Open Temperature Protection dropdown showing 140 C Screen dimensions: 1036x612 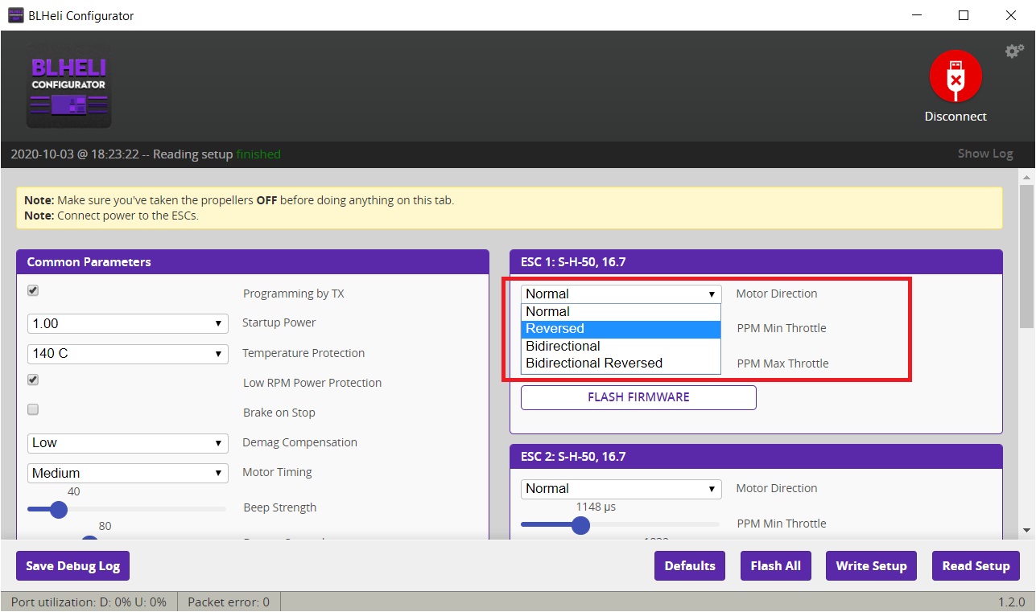(128, 353)
